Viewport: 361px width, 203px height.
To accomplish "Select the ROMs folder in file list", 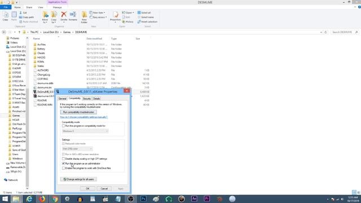I will point(41,61).
